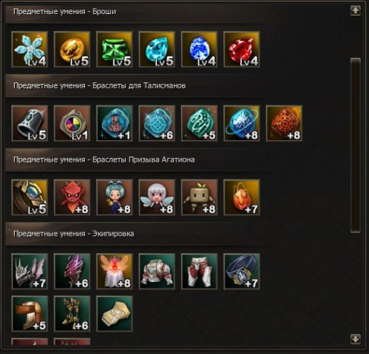This screenshot has width=369, height=354.
Task: Click the red devil agathion +8
Action: [x=72, y=197]
